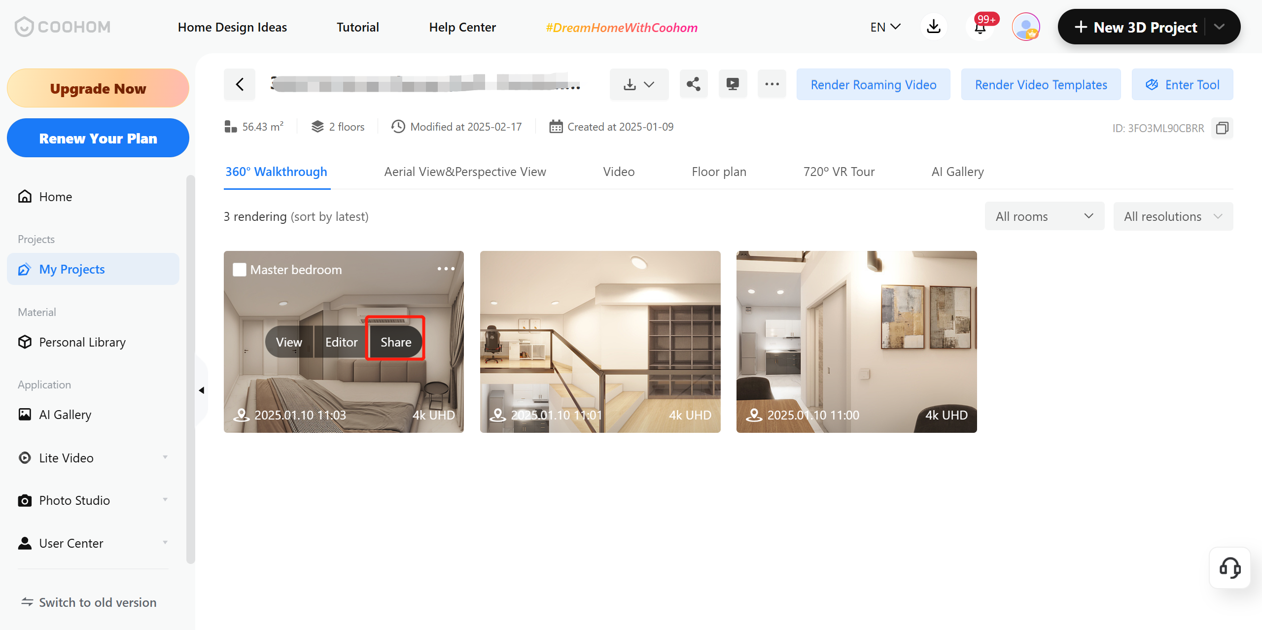This screenshot has width=1262, height=630.
Task: Collapse the left sidebar panel arrow
Action: click(202, 390)
